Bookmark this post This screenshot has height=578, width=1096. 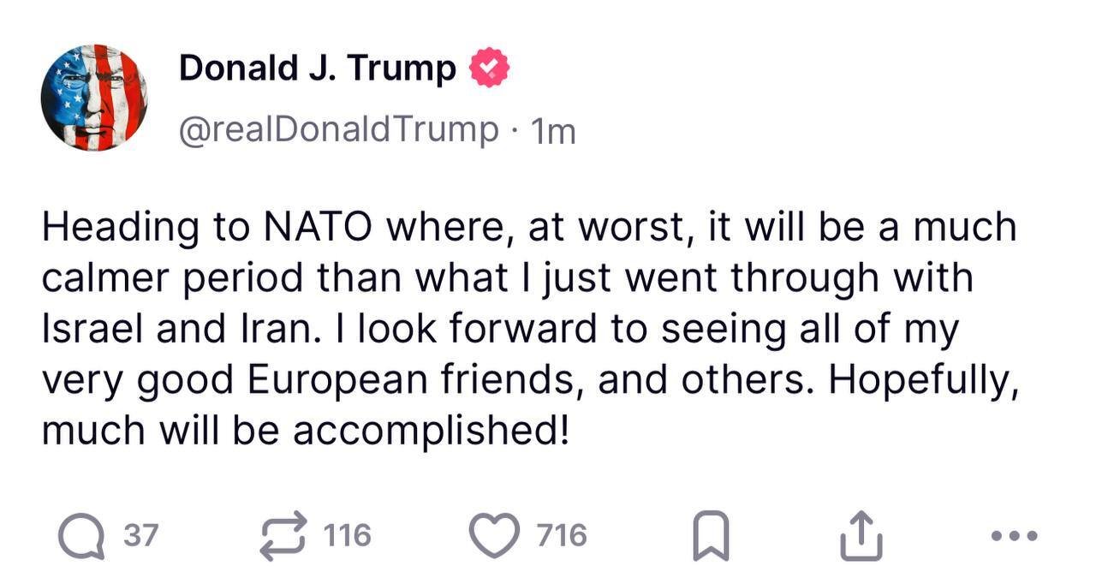pos(710,536)
